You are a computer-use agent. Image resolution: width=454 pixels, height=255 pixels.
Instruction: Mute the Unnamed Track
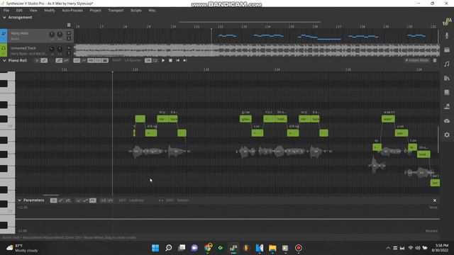tap(69, 48)
